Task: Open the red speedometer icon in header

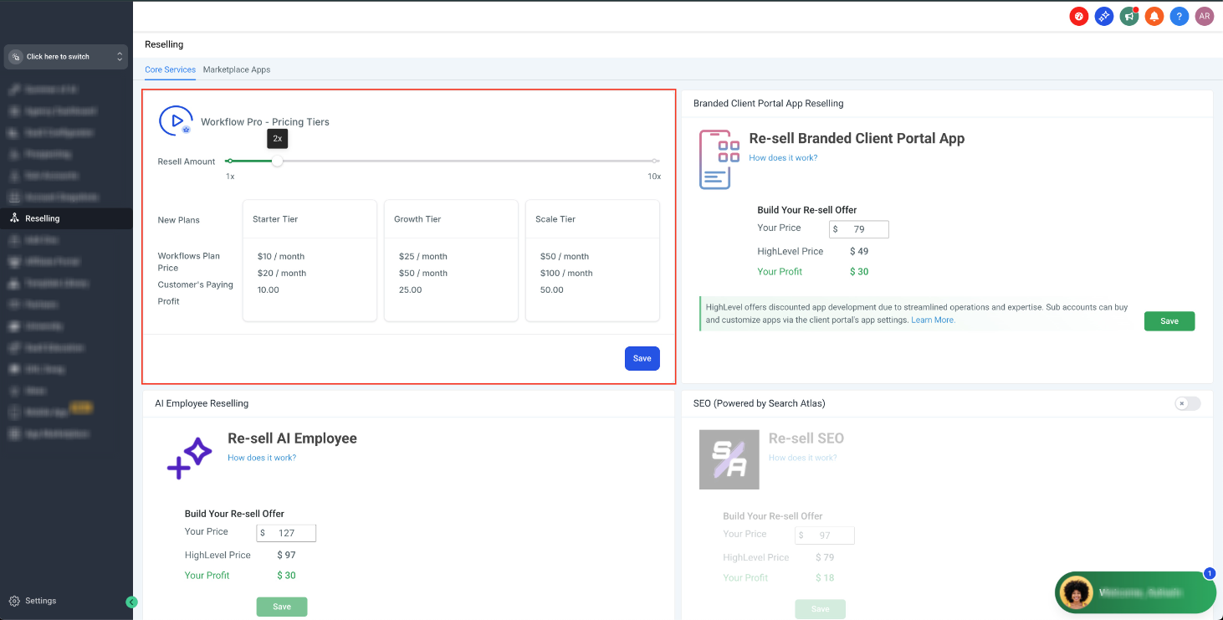Action: click(x=1079, y=16)
